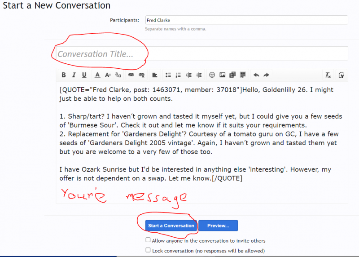This screenshot has width=359, height=257.
Task: Enable 'Allow anyone in the conversation to invite others'
Action: (148, 240)
